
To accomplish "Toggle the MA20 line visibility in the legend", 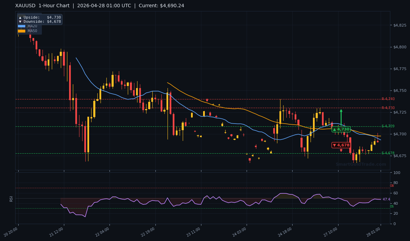I will click(x=22, y=26).
